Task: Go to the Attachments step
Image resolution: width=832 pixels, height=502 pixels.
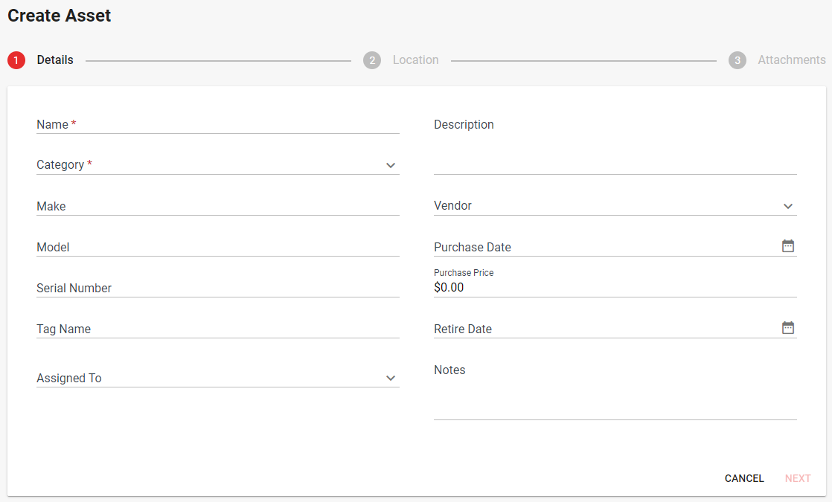Action: click(777, 60)
